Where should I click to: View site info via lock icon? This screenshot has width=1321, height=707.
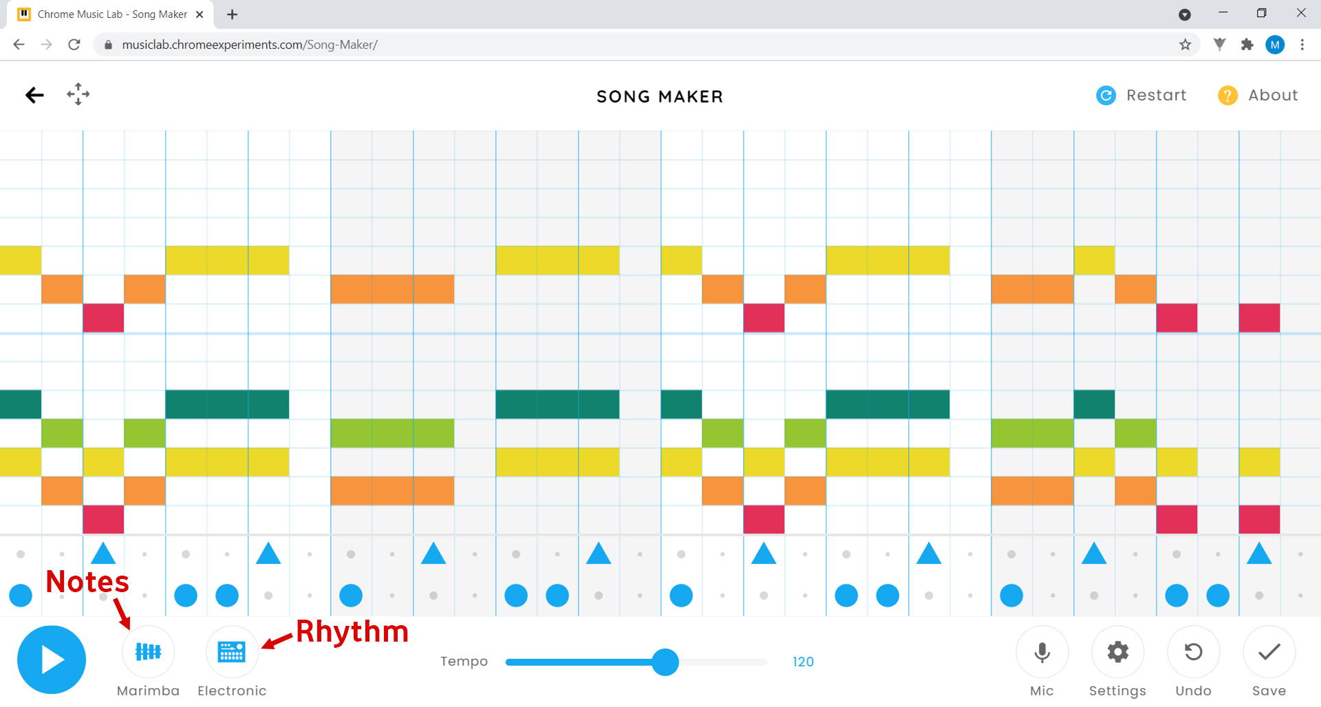tap(108, 45)
